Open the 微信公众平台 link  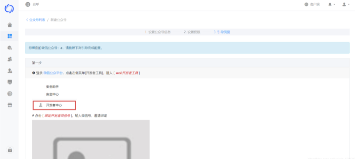pos(53,73)
